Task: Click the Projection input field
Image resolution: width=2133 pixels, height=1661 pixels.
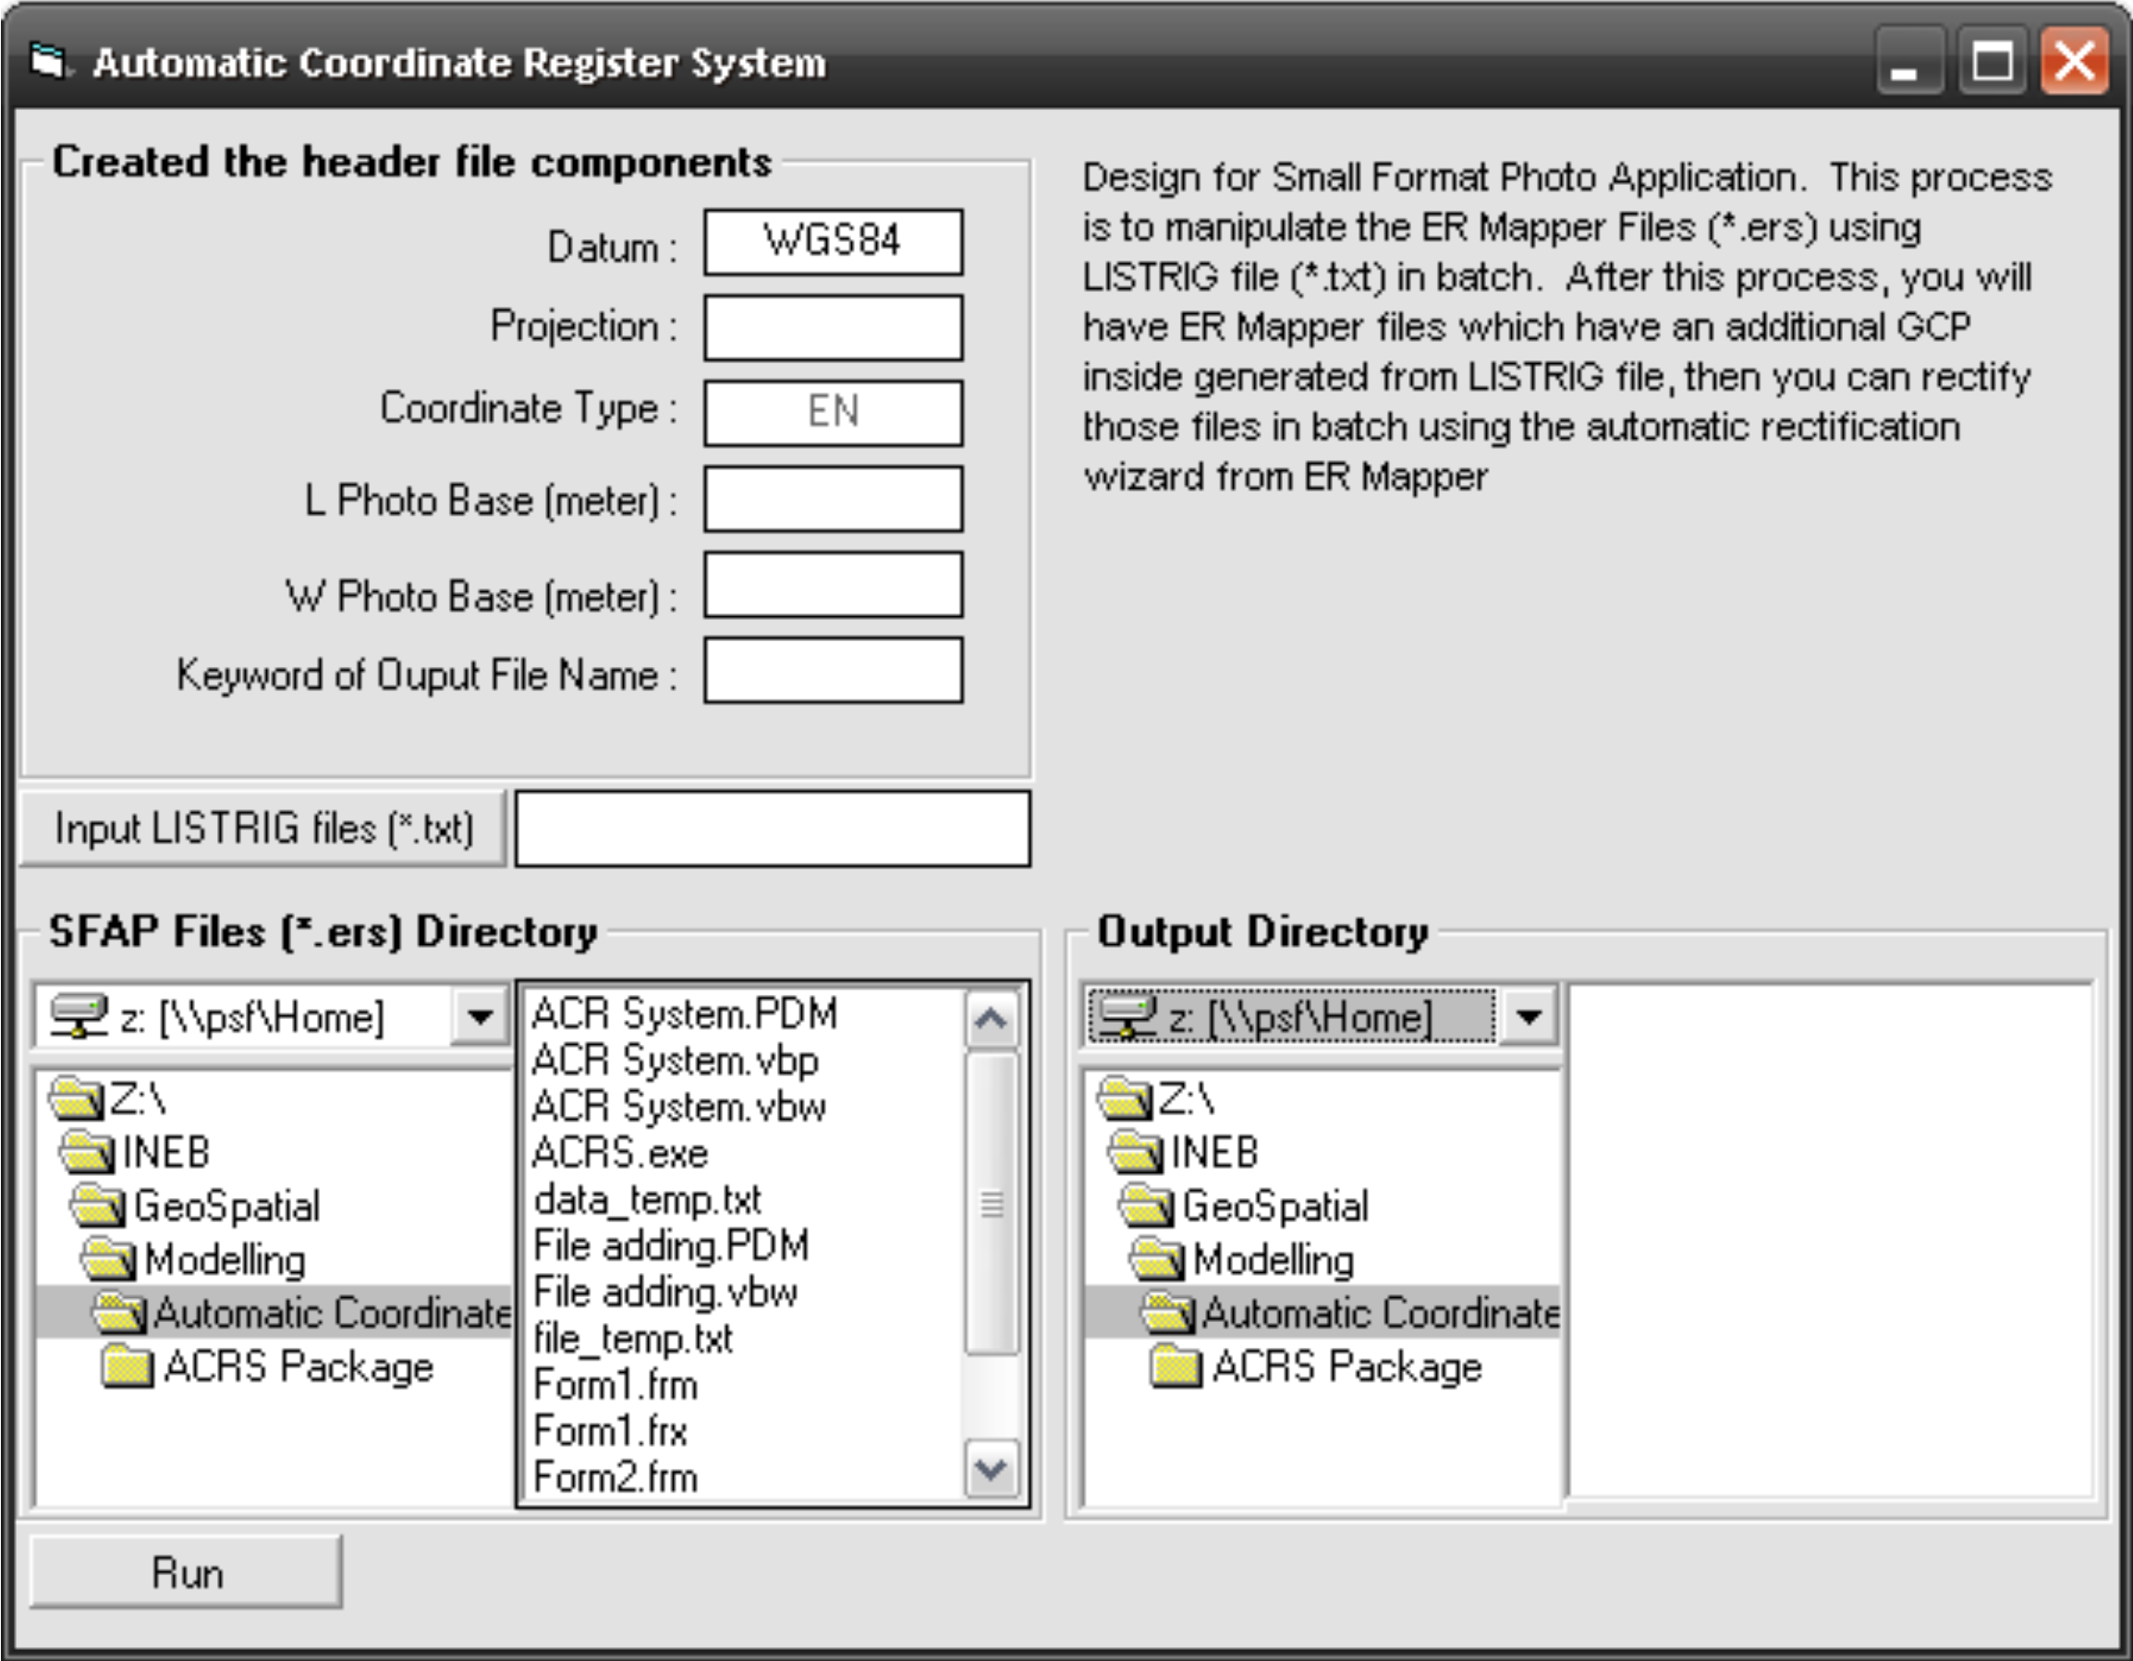Action: pyautogui.click(x=833, y=328)
